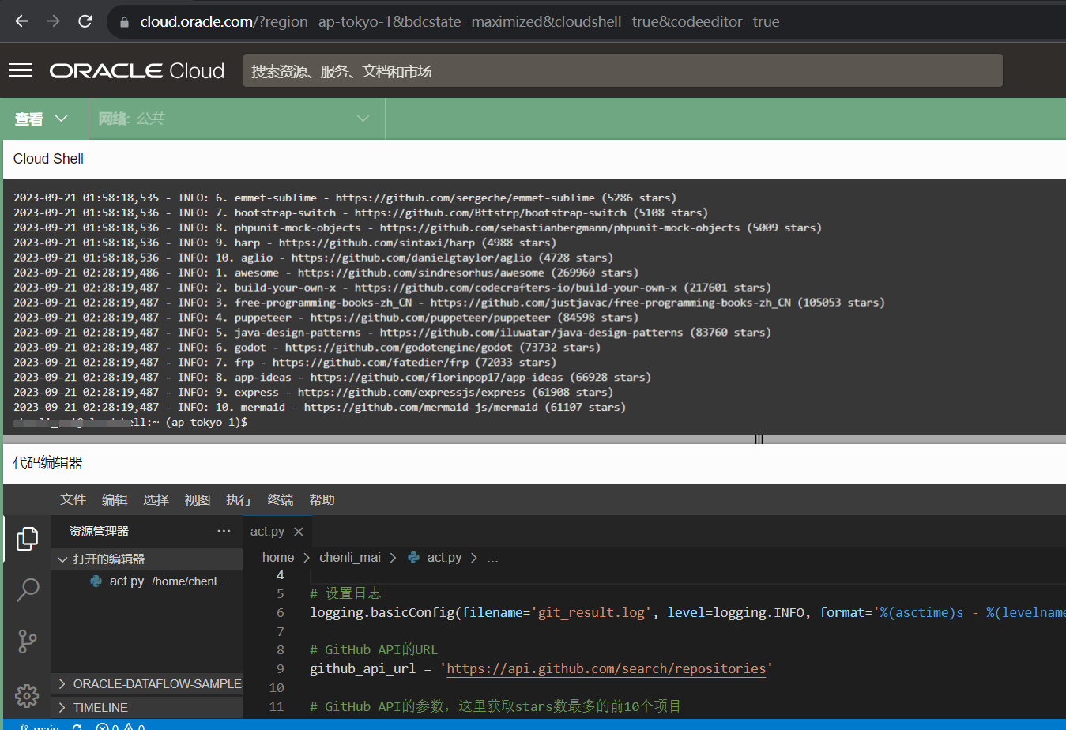This screenshot has width=1066, height=730.
Task: Click the browser back arrow
Action: pyautogui.click(x=21, y=21)
